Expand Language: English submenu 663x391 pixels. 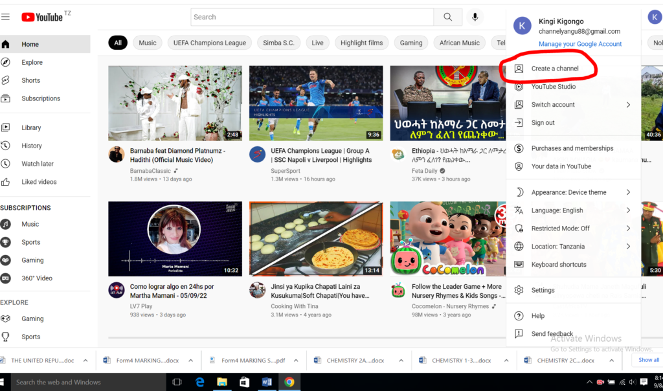tap(628, 210)
